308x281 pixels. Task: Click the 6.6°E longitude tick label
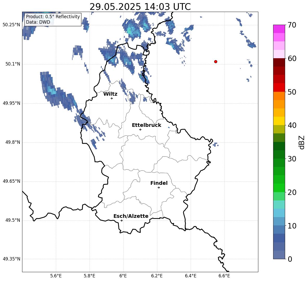(224, 276)
